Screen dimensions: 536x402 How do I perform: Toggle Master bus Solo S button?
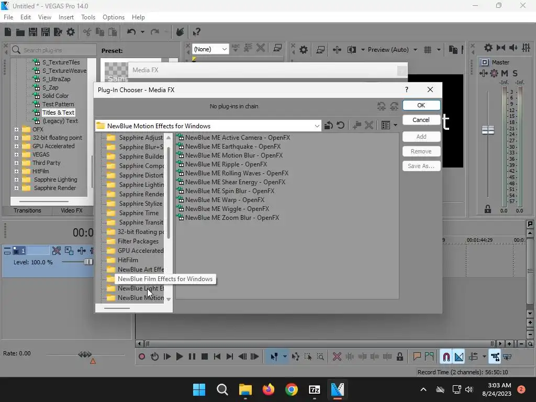point(515,73)
